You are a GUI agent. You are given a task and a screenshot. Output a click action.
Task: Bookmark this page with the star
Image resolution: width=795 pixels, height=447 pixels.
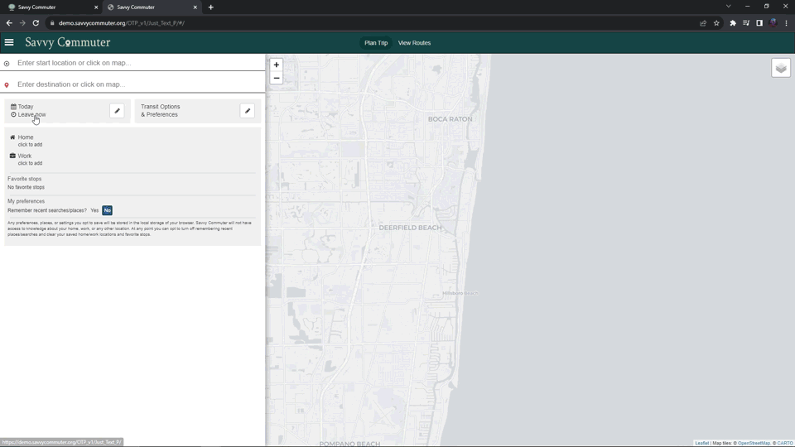click(716, 23)
